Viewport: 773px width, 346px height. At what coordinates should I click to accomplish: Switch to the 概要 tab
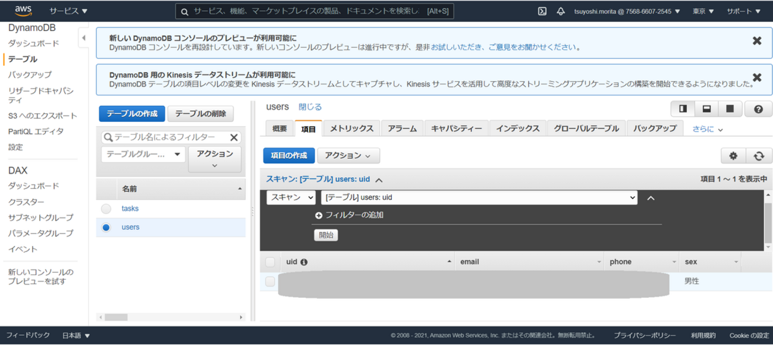click(279, 128)
